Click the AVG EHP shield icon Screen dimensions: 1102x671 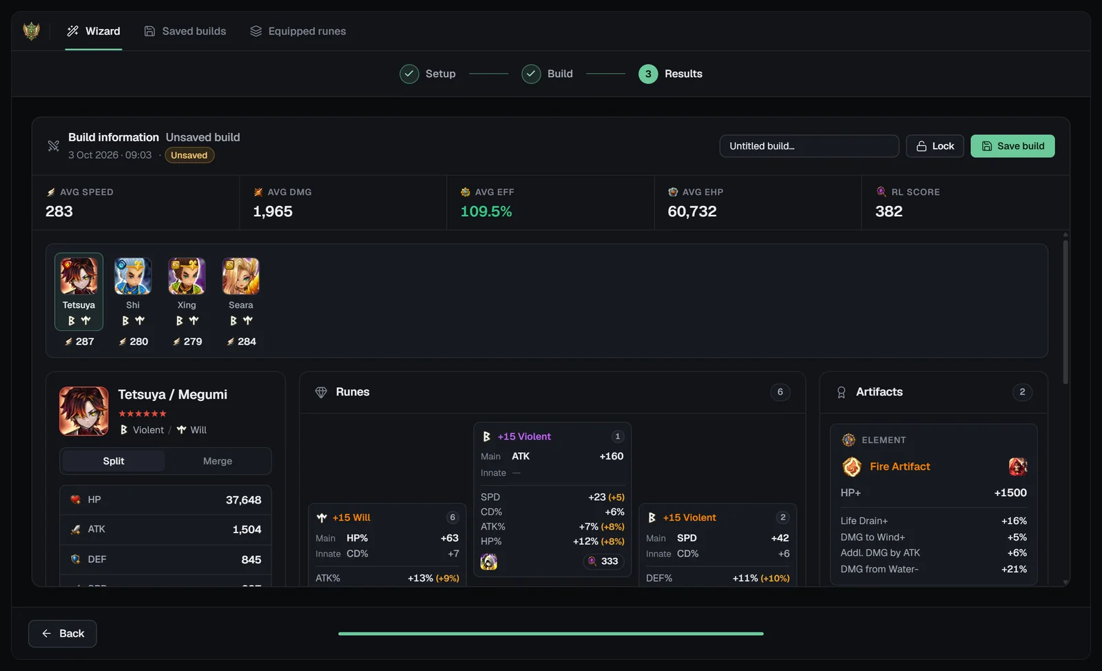[x=673, y=192]
